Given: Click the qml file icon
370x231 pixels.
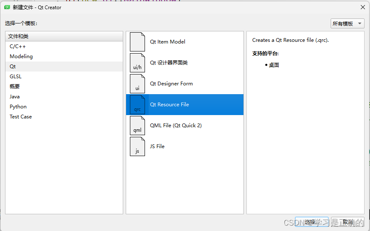Looking at the screenshot, I should pos(137,126).
